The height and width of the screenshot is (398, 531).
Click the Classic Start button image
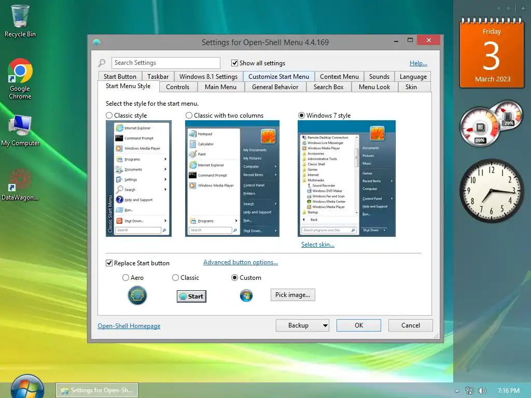point(191,296)
